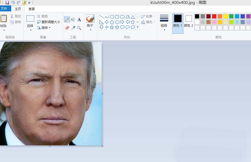This screenshot has height=162, width=251.
Task: Click the canvas bottom-right corner handle
Action: click(102, 146)
